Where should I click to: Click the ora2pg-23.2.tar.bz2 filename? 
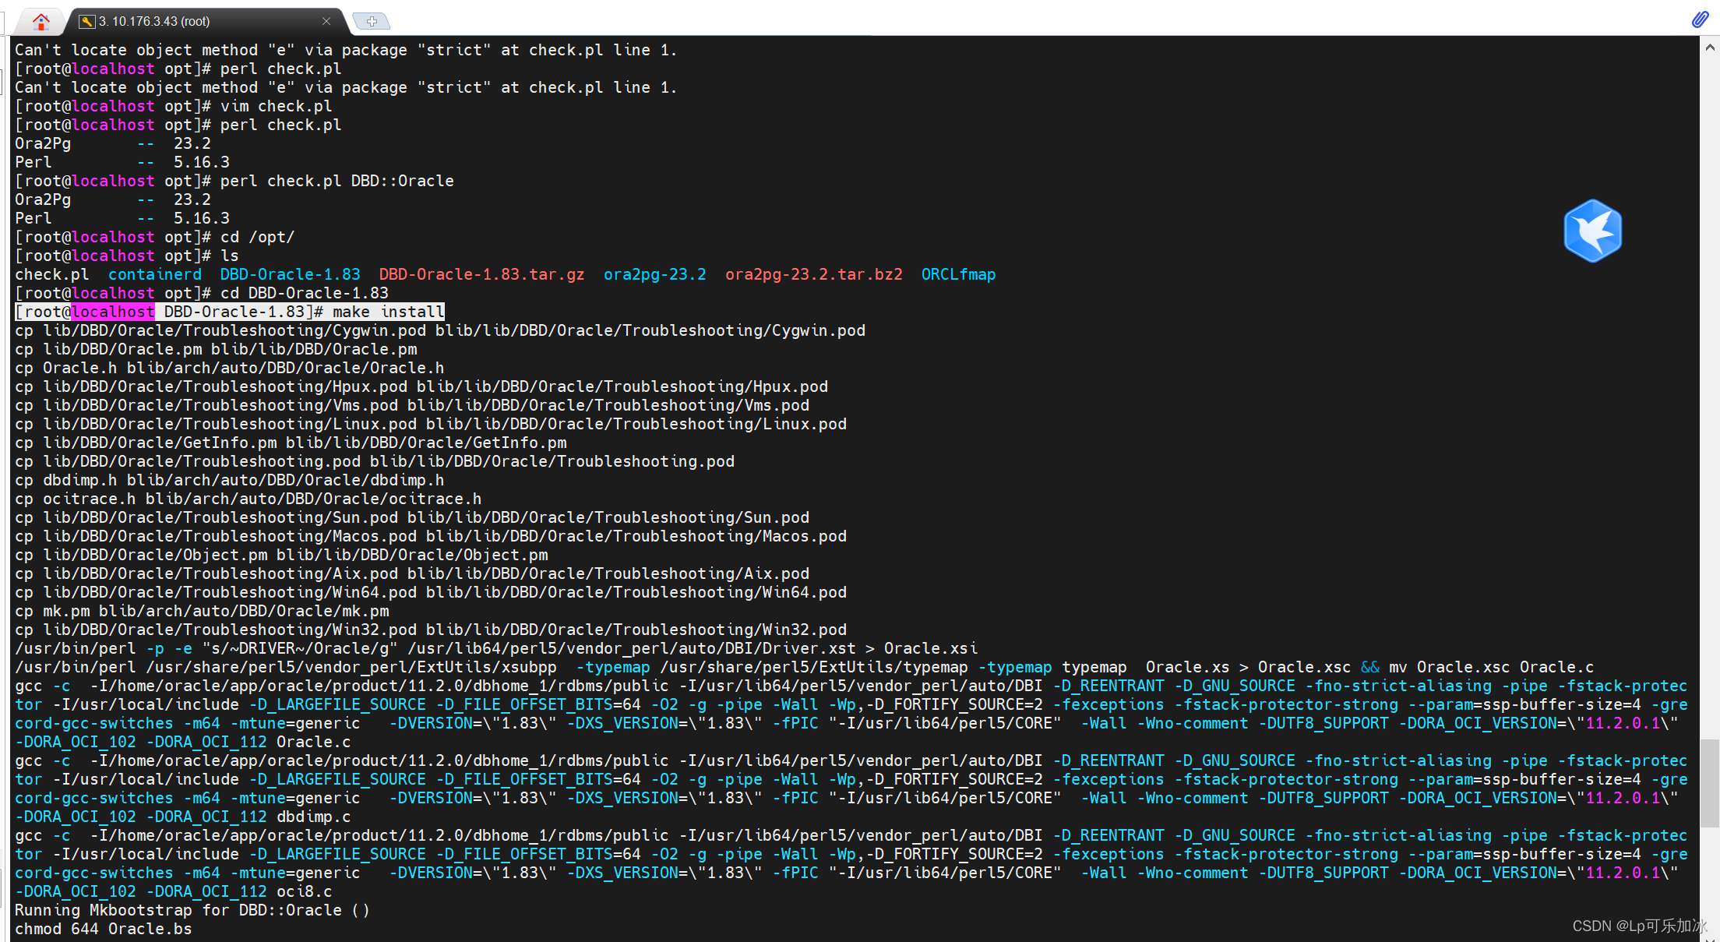pyautogui.click(x=813, y=274)
